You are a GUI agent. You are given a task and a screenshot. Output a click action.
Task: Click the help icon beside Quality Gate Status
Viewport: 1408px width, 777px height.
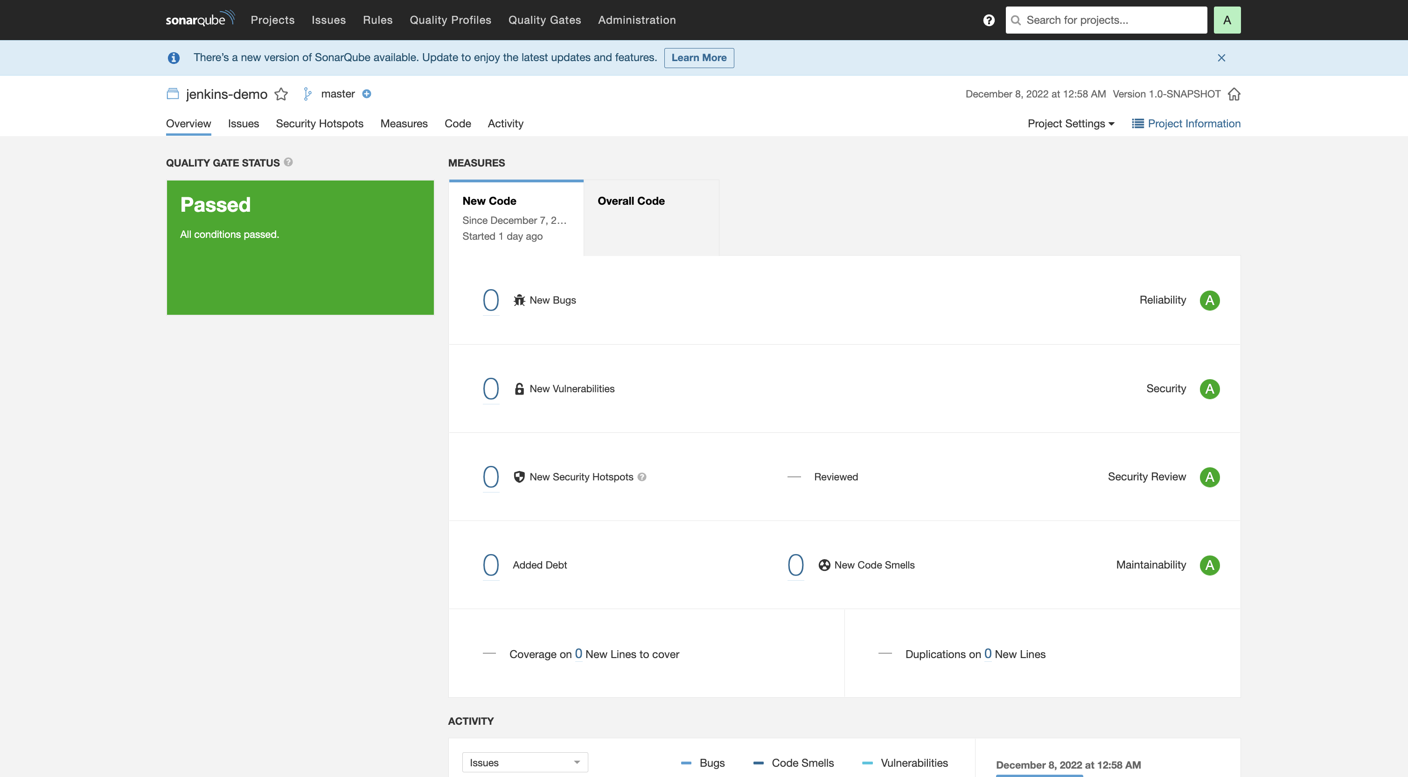(x=289, y=162)
